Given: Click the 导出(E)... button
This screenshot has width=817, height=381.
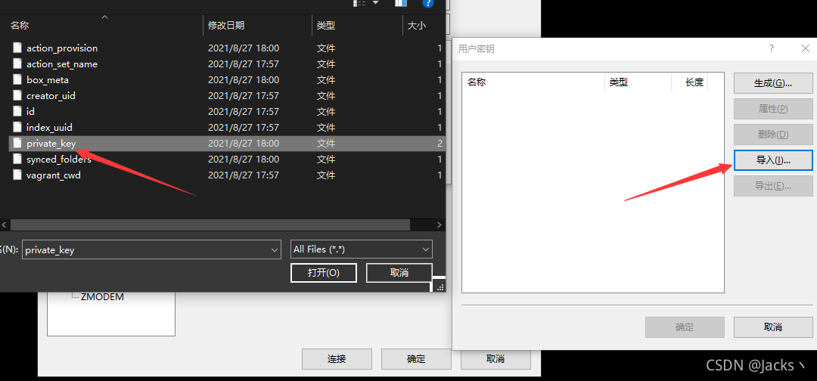Looking at the screenshot, I should coord(773,186).
